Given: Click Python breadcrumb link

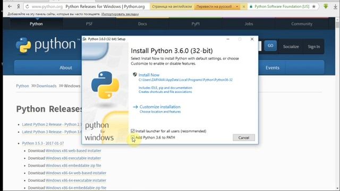Looking at the screenshot, I should (22, 86).
